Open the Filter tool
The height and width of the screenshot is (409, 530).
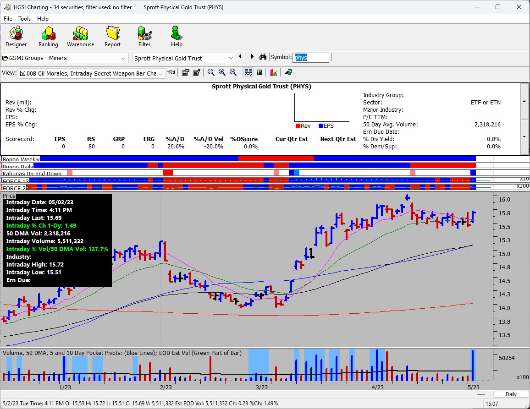(144, 37)
